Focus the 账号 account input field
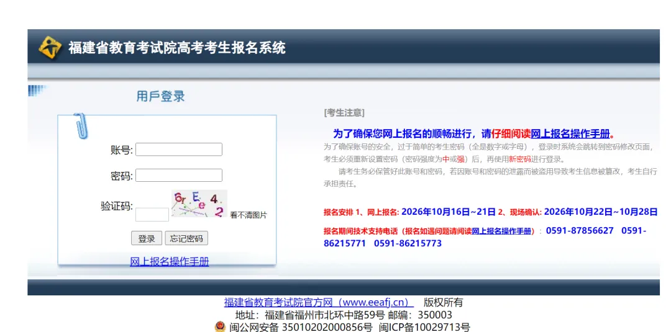 (179, 150)
